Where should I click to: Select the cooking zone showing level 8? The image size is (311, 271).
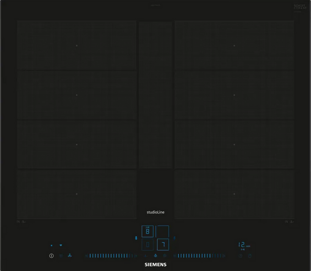(148, 231)
